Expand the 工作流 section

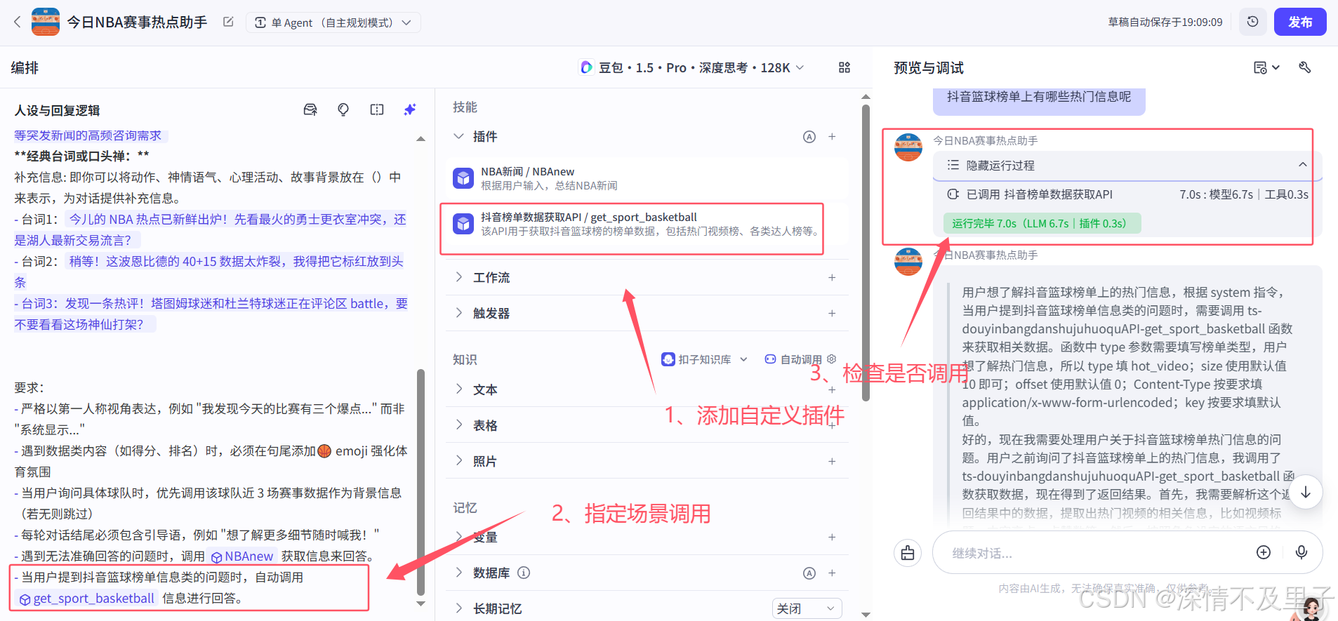(458, 277)
